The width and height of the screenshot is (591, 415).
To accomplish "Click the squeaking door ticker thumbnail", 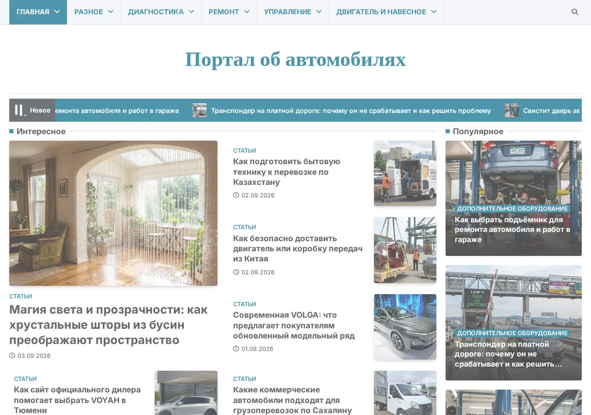I will [512, 110].
